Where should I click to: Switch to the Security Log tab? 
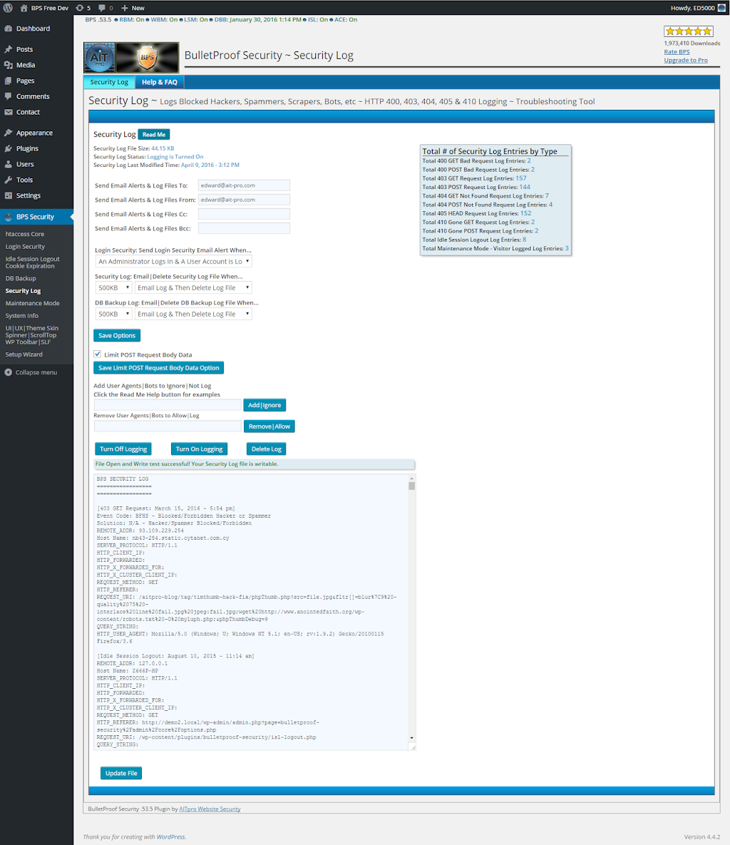click(x=109, y=82)
